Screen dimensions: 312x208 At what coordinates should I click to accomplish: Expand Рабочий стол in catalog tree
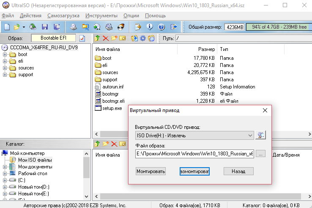(5, 173)
